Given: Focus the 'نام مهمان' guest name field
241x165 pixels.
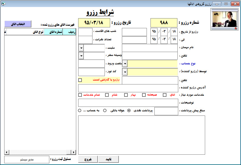Looking at the screenshot, I should (x=150, y=48).
